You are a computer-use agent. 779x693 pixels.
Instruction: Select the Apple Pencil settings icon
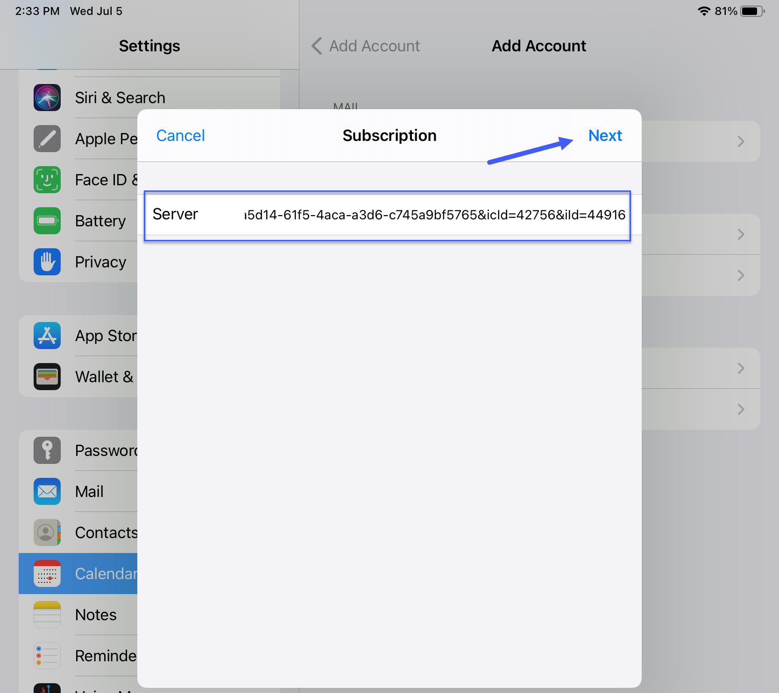(x=47, y=139)
